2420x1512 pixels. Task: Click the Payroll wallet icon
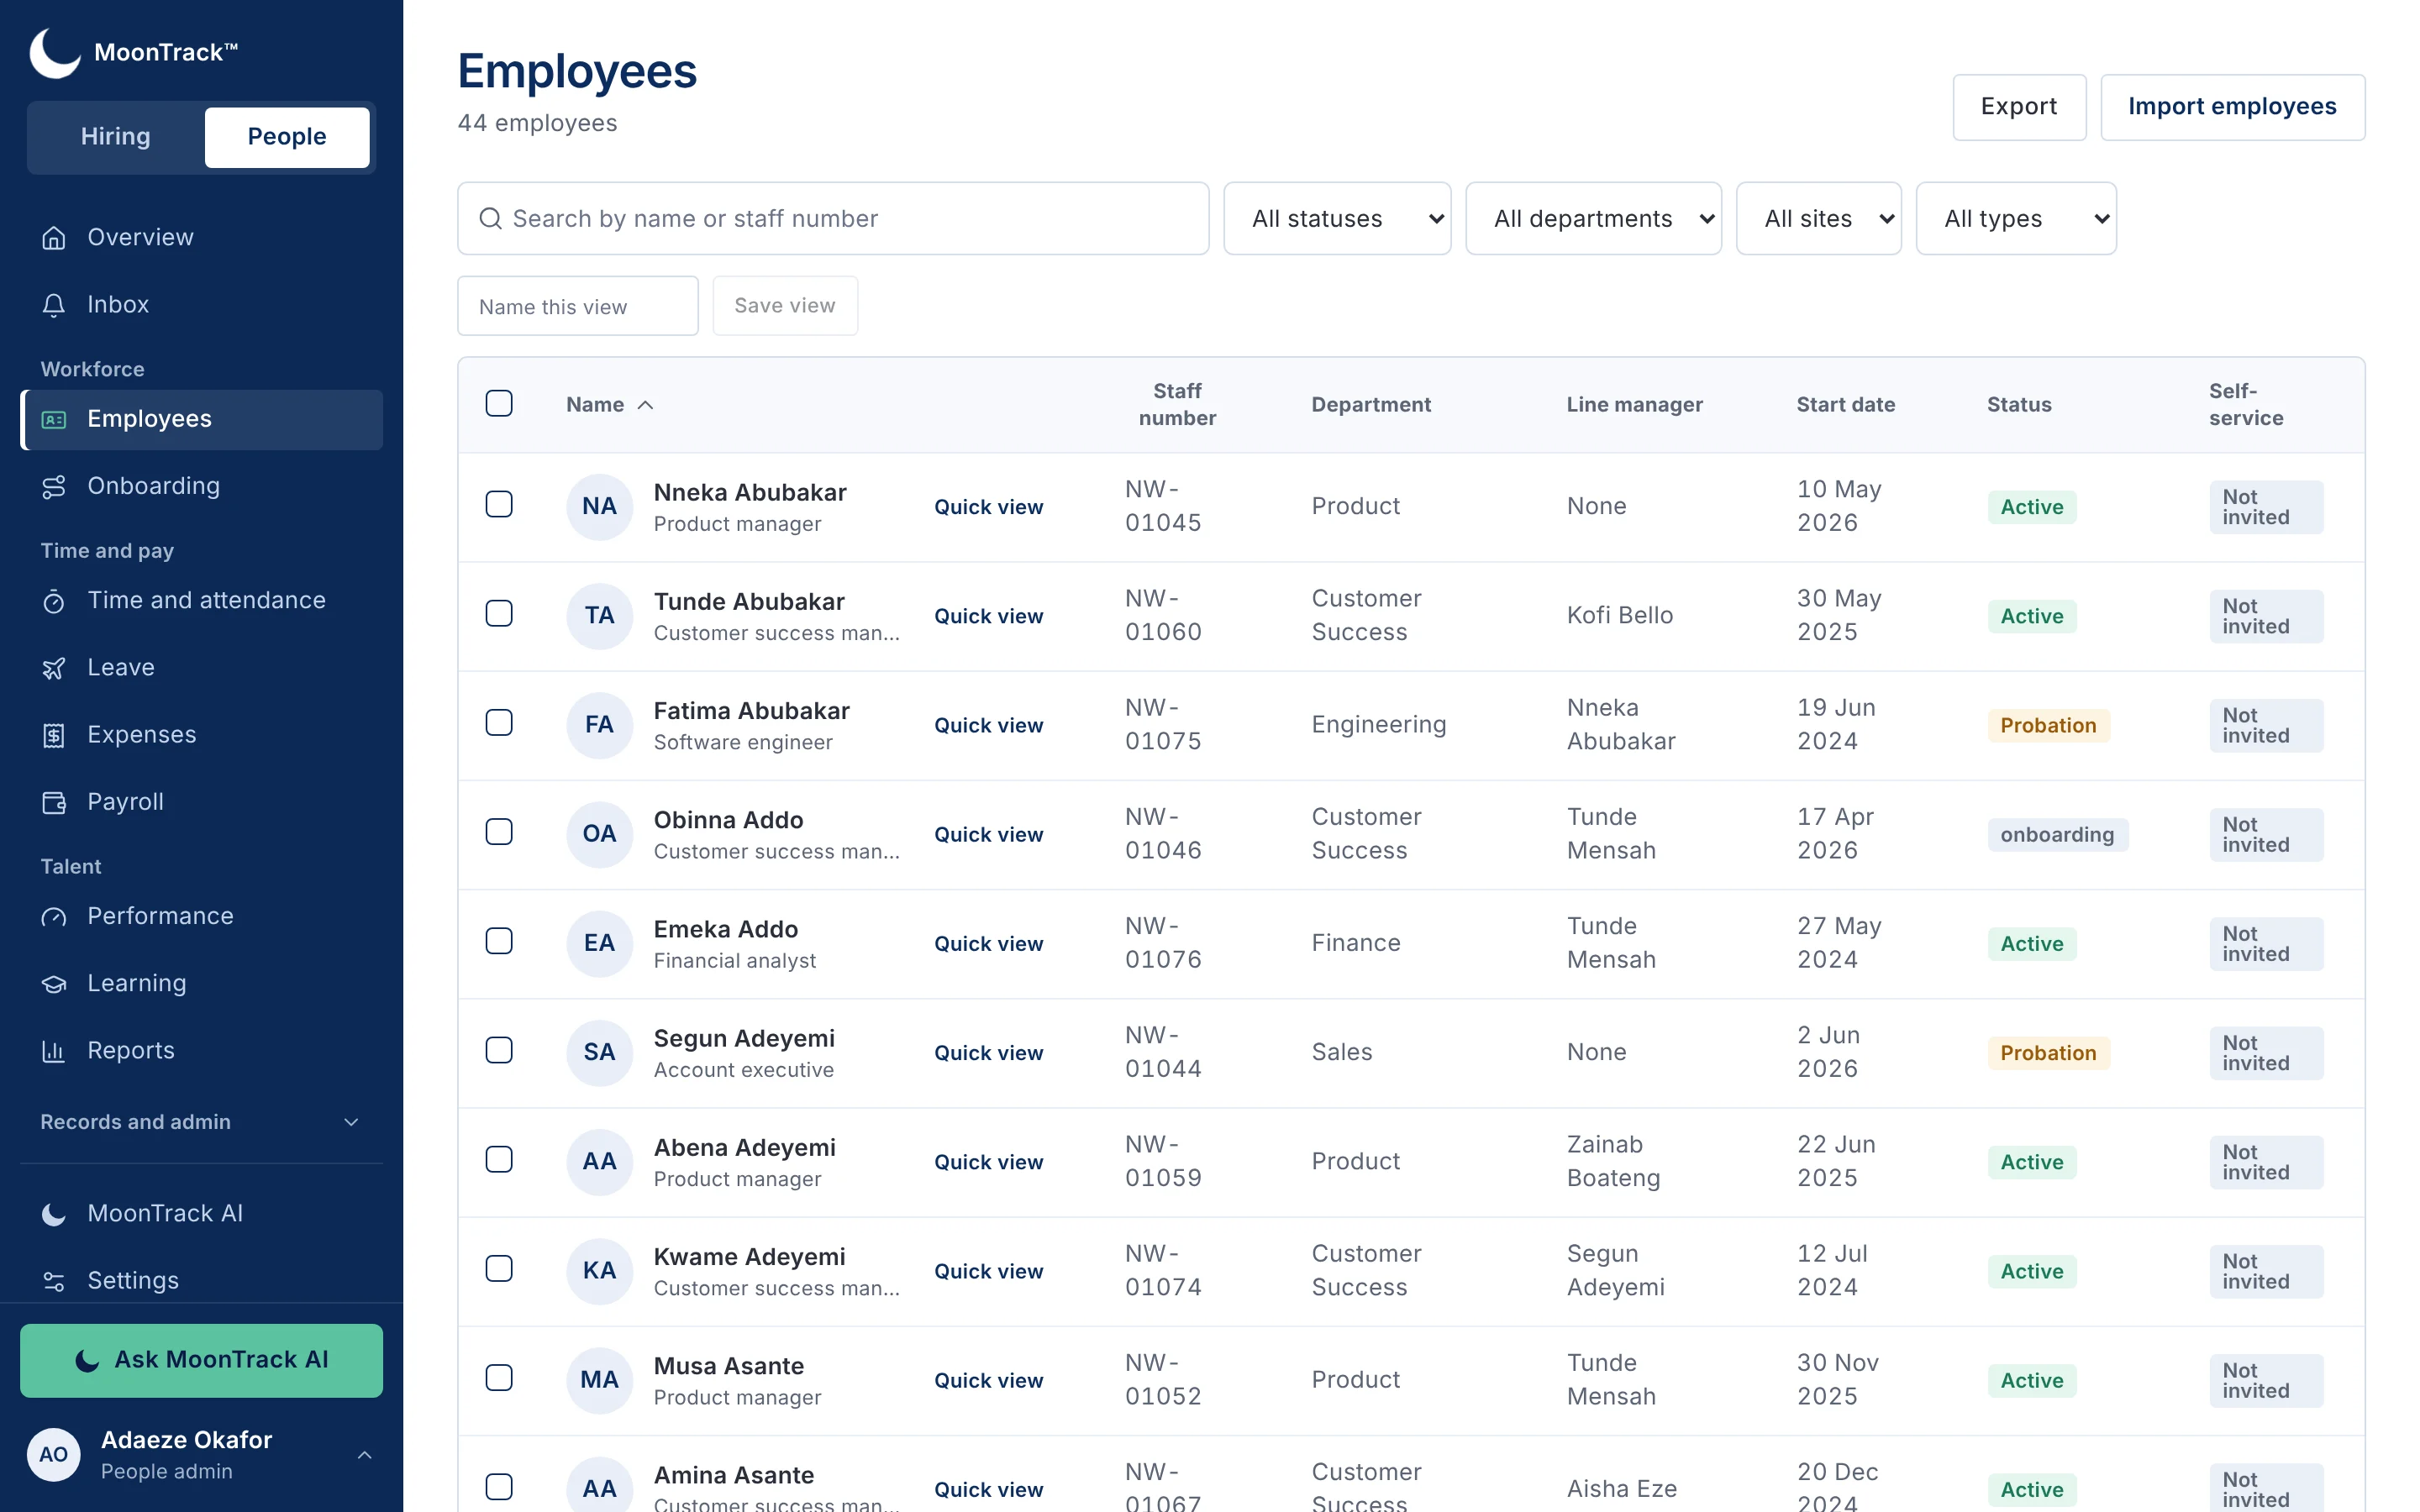[x=54, y=802]
